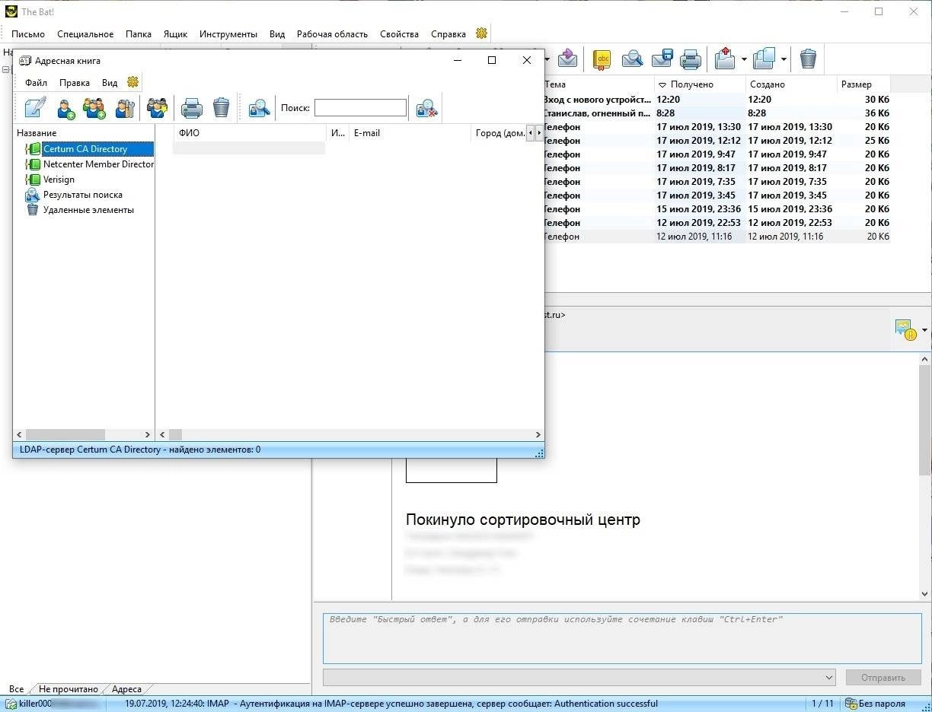Image resolution: width=932 pixels, height=712 pixels.
Task: Click the copy-to-folder icon in main toolbar
Action: 764,59
